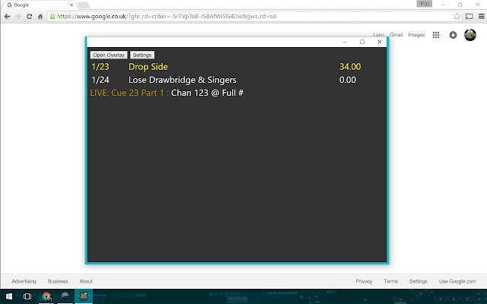Click the green padlock security icon
Image resolution: width=487 pixels, height=304 pixels.
(x=53, y=17)
